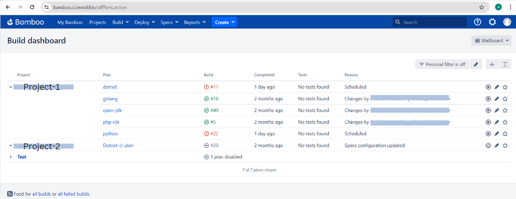Open Bamboo administration gear icon
Viewport: 516px width, 199px height.
(492, 22)
